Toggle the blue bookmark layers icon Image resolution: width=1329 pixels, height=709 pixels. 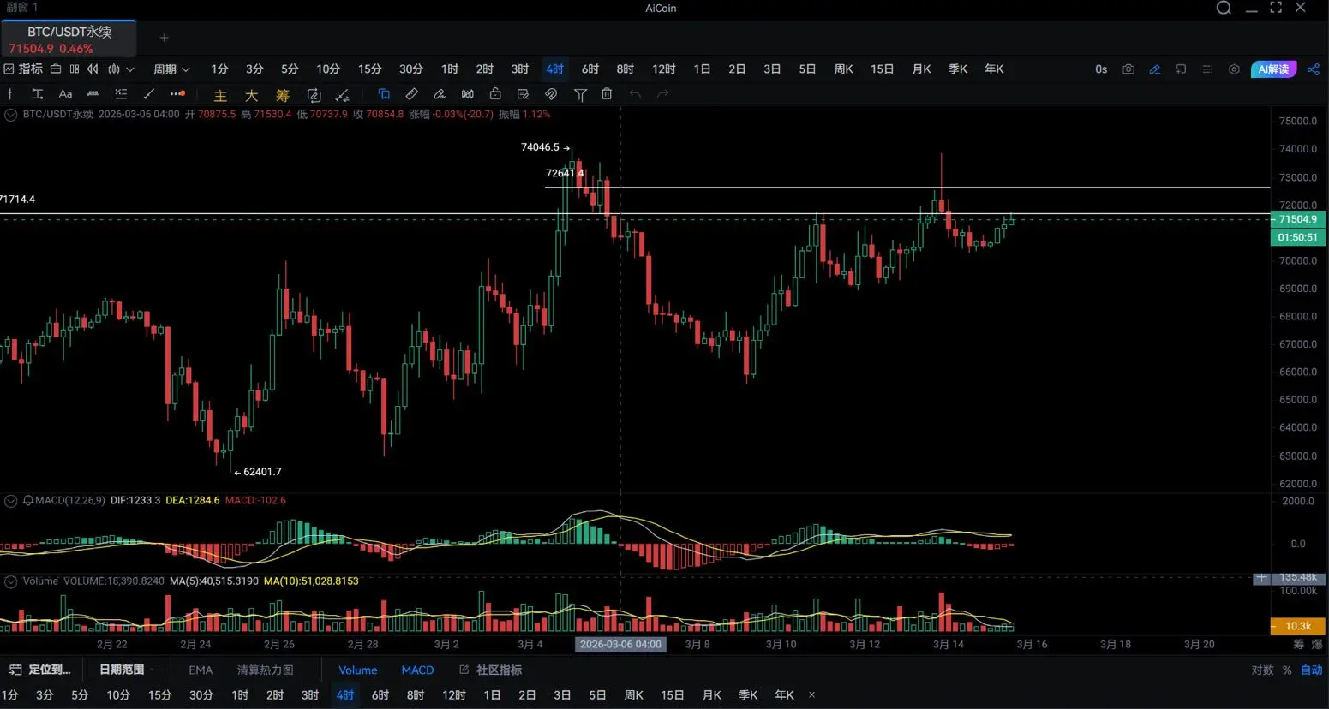pos(384,94)
